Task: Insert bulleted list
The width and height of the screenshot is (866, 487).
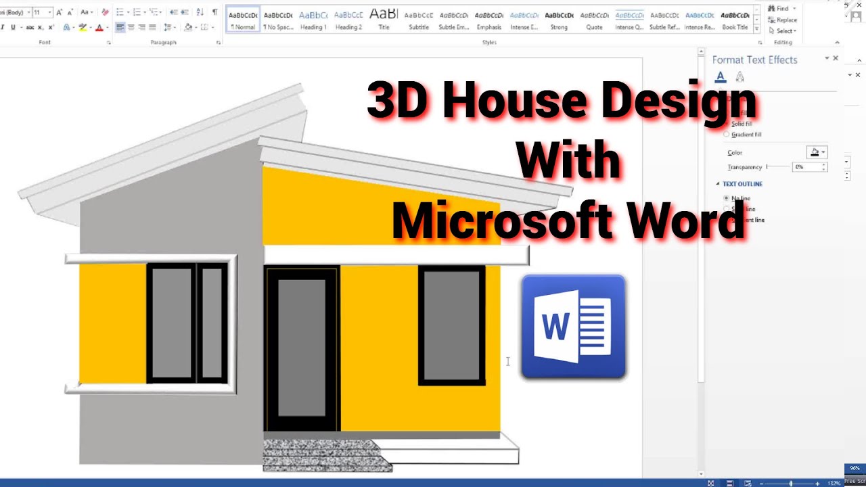Action: 121,12
